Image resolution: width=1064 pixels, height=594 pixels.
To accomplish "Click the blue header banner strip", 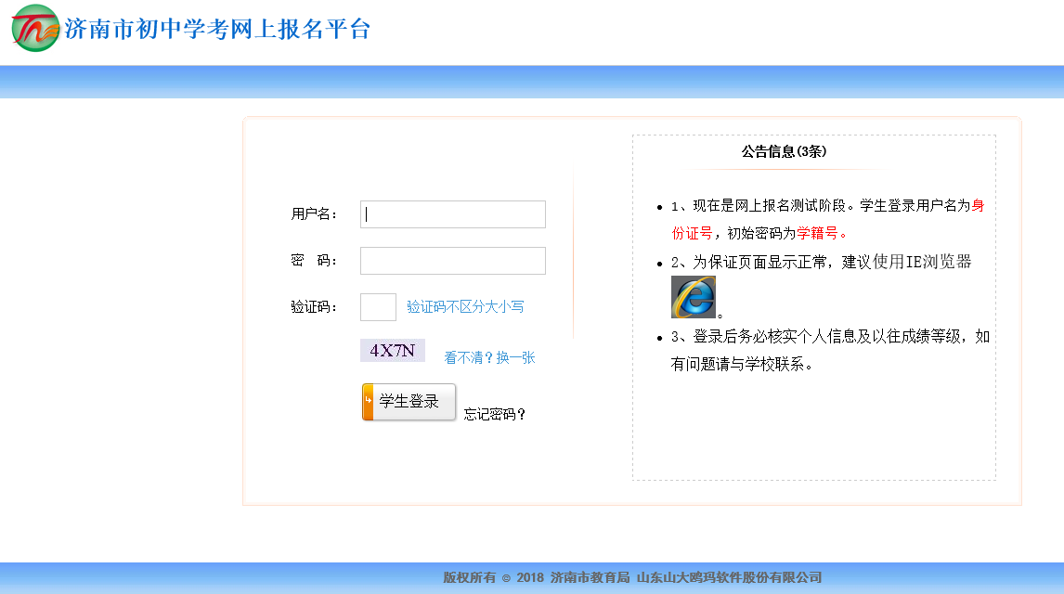I will click(x=532, y=76).
